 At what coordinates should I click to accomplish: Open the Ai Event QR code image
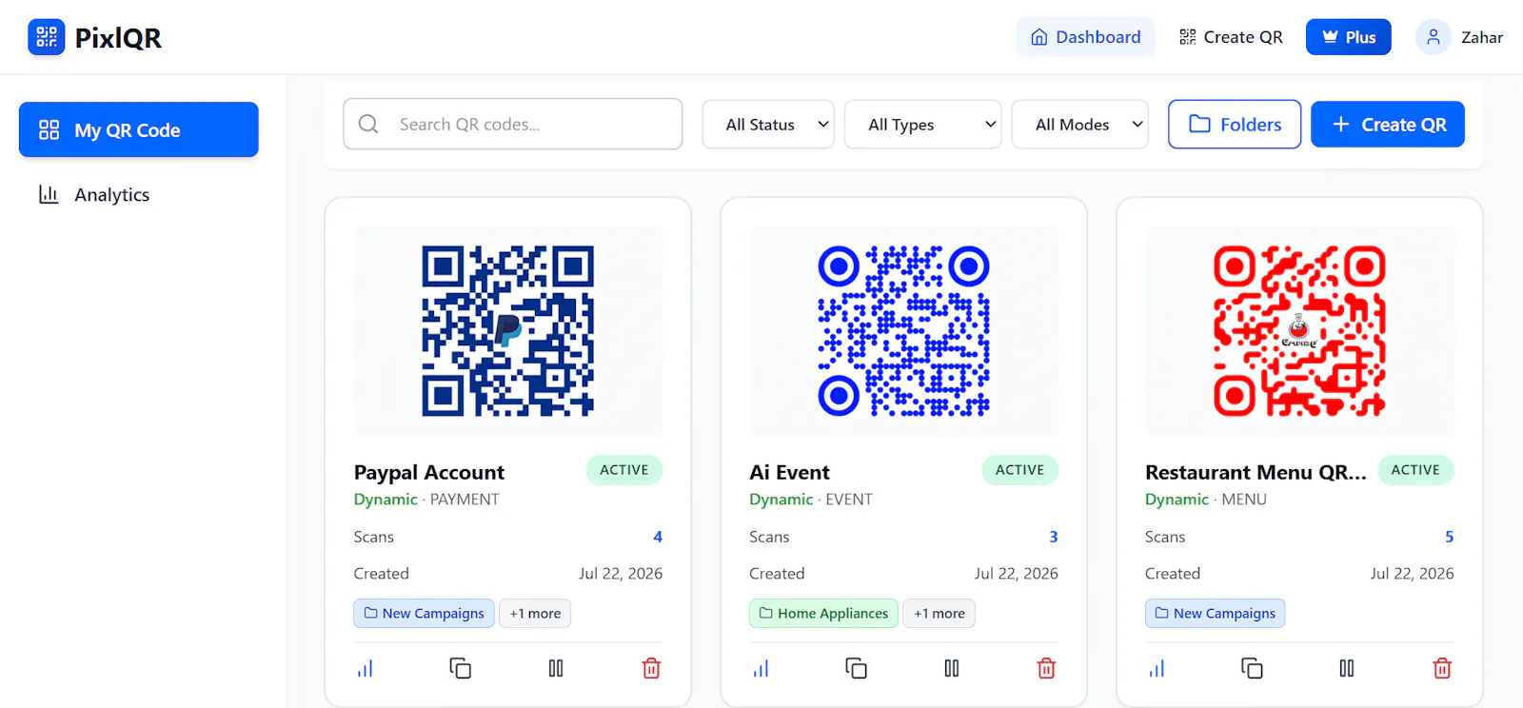(903, 331)
